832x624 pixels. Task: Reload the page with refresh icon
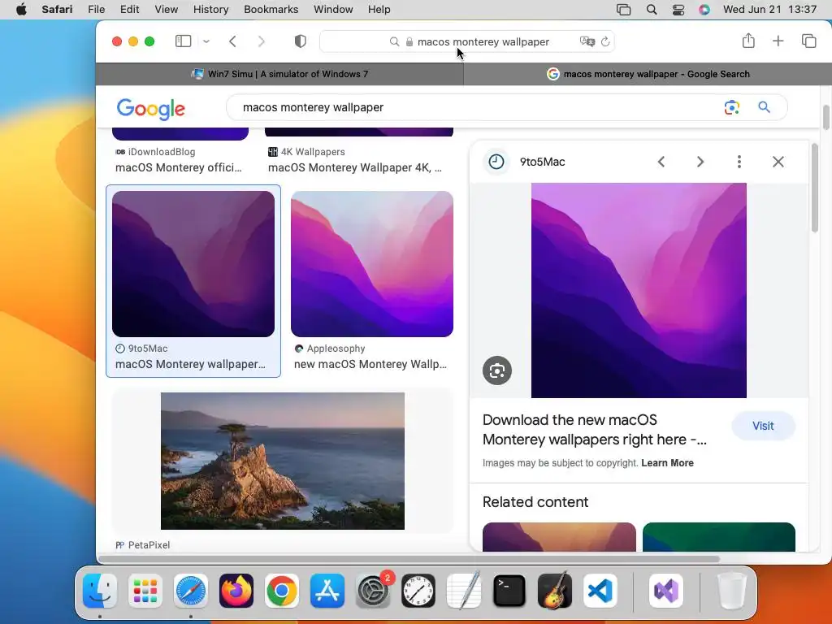click(605, 41)
